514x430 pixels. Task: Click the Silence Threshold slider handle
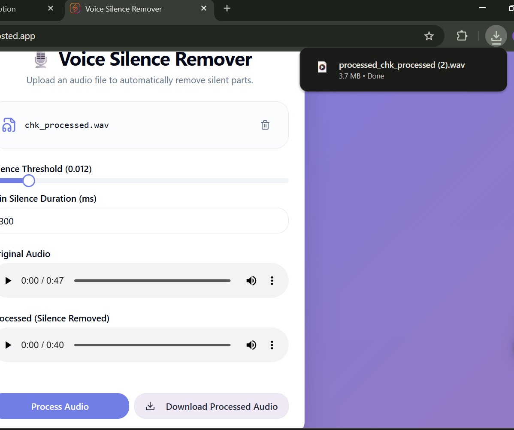tap(29, 181)
